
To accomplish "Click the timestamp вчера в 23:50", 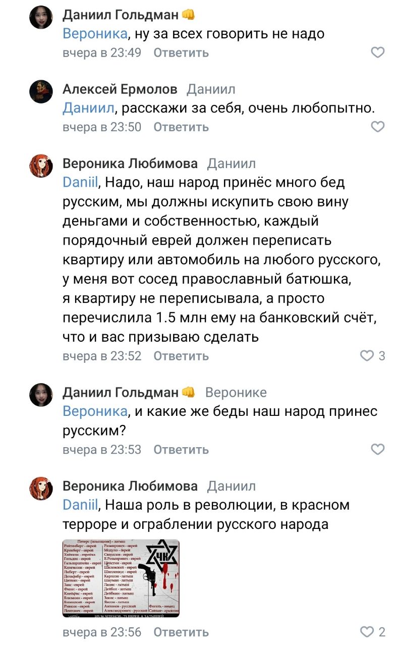I will tap(102, 127).
